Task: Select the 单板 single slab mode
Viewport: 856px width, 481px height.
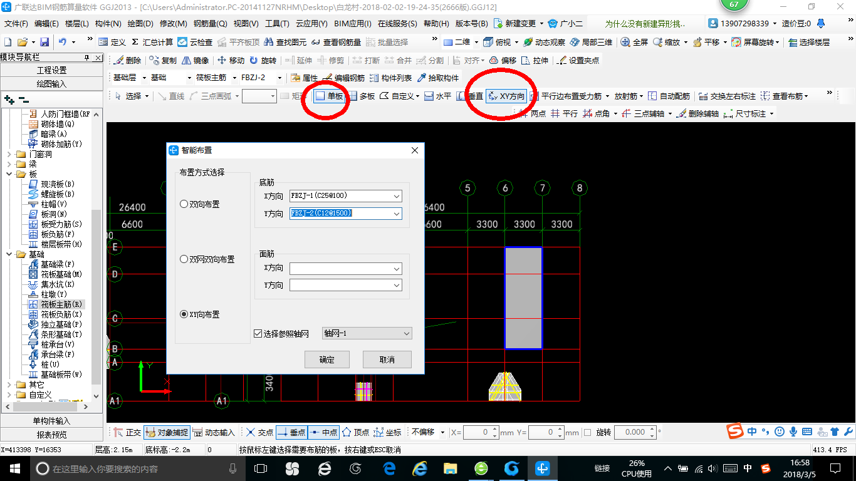Action: 329,96
